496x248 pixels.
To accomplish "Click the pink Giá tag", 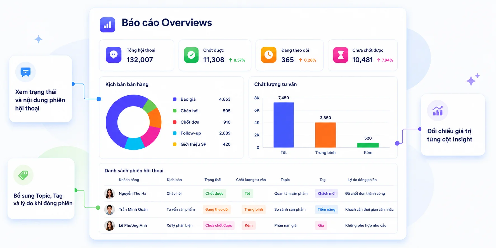I will (x=321, y=225).
